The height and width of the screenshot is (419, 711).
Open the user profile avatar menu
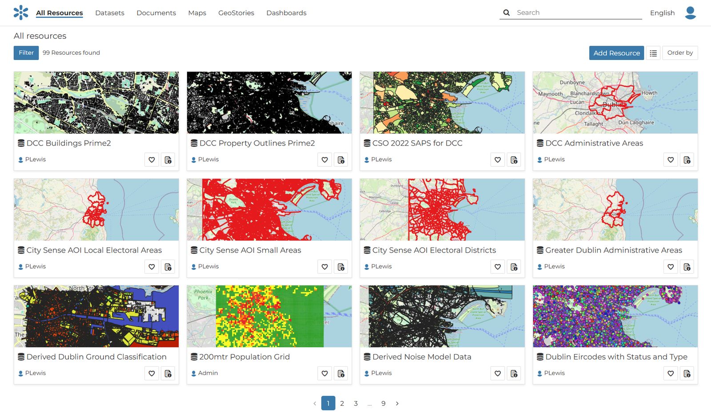[x=690, y=13]
